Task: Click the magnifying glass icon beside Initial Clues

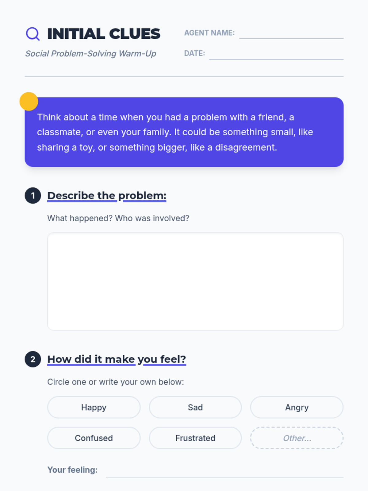Action: (x=33, y=34)
